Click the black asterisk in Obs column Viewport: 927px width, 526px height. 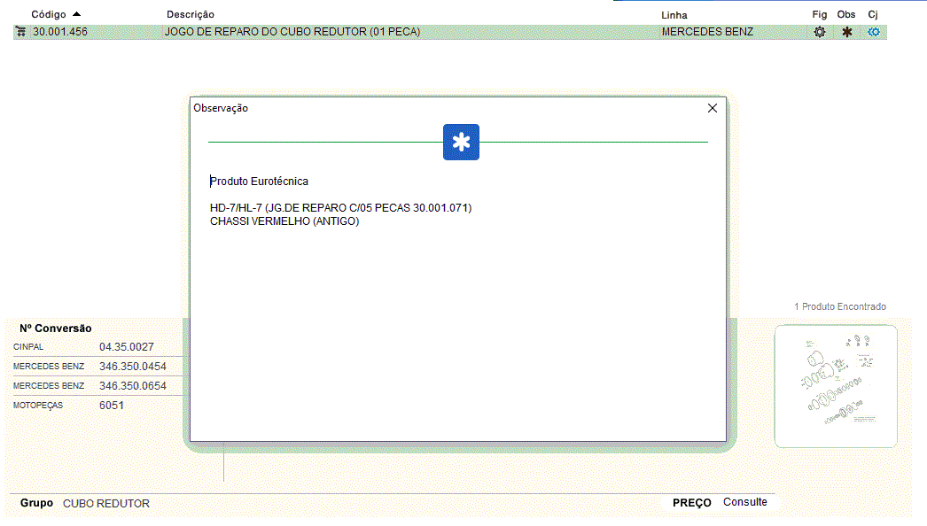(x=847, y=32)
